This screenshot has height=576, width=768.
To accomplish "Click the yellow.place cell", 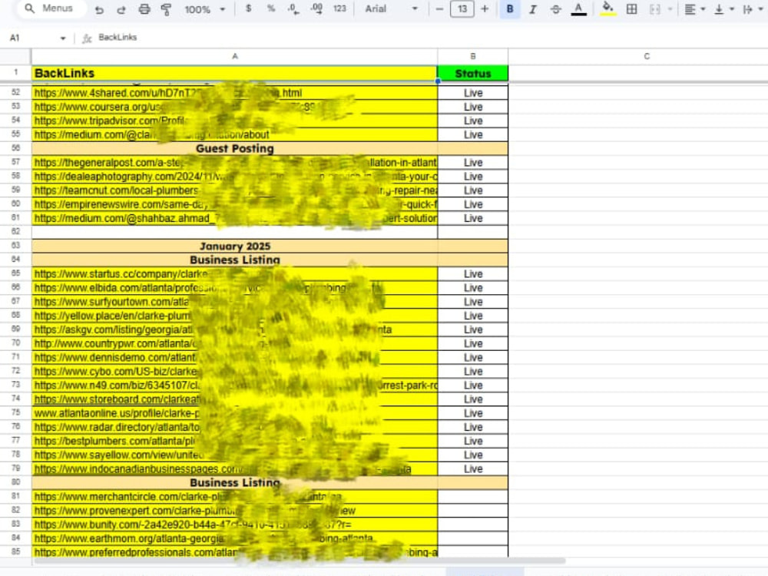I will tap(234, 316).
